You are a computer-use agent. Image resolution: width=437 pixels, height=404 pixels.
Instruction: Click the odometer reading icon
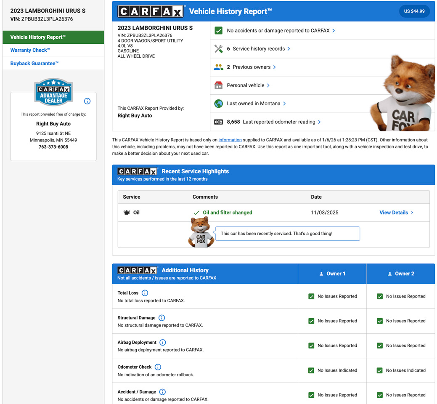(x=218, y=122)
